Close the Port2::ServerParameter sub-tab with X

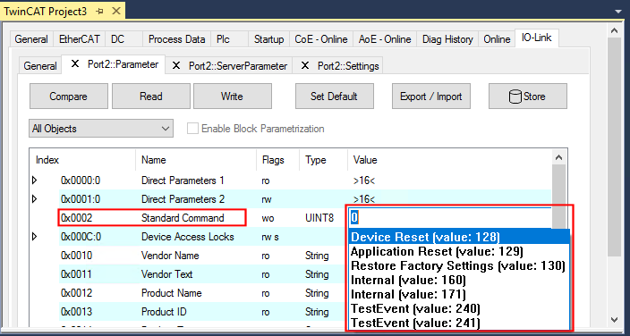(x=176, y=65)
